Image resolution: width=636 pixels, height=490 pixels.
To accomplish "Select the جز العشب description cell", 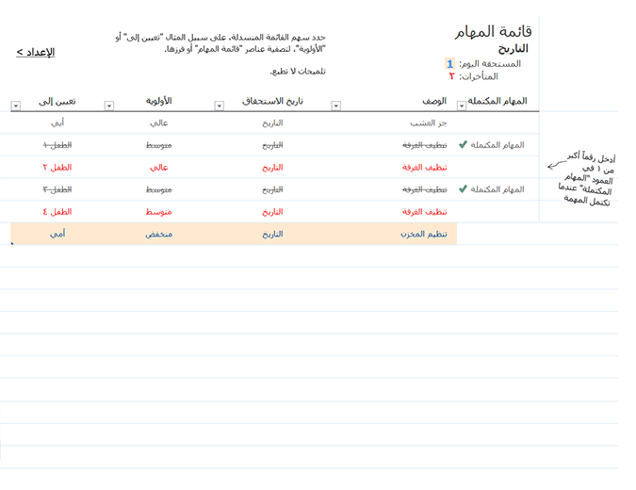I will click(429, 122).
